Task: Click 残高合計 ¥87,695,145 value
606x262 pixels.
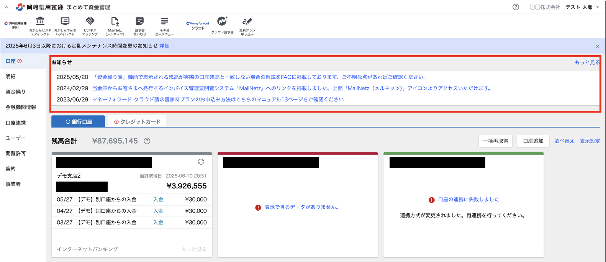Action: [115, 141]
